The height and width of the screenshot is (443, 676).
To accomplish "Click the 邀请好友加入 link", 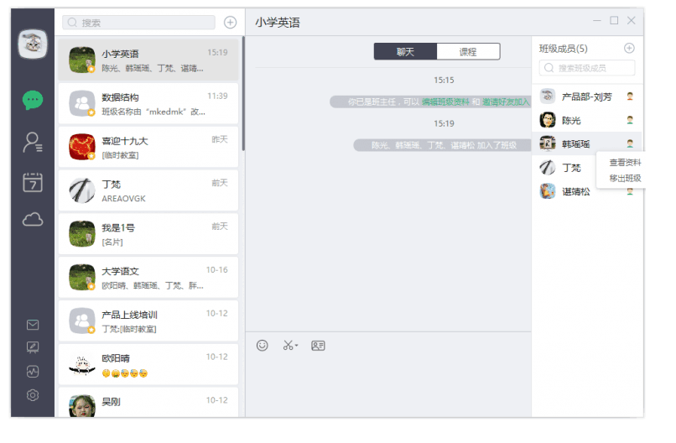I will (506, 102).
